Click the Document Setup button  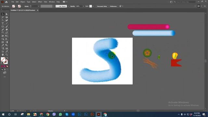click(x=102, y=6)
